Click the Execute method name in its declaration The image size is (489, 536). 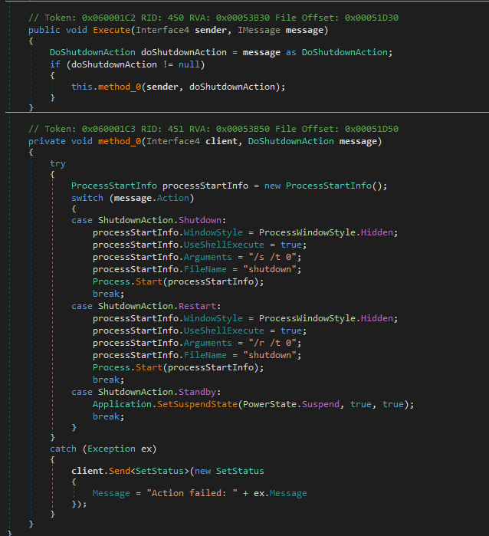(111, 30)
